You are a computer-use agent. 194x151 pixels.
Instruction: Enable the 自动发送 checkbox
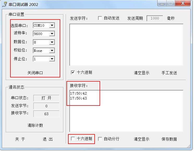[100, 18]
